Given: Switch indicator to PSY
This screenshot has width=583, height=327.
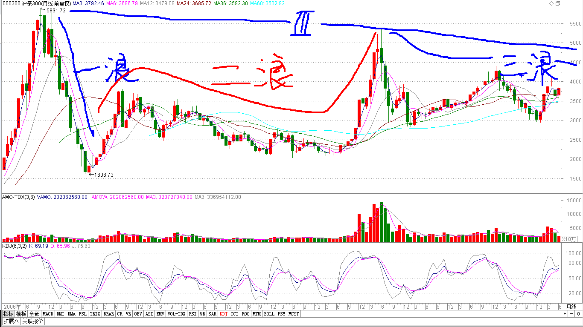Looking at the screenshot, I should 281,314.
